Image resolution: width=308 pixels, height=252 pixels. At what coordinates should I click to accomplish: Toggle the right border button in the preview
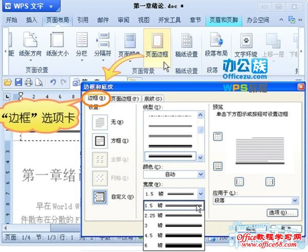[270, 182]
